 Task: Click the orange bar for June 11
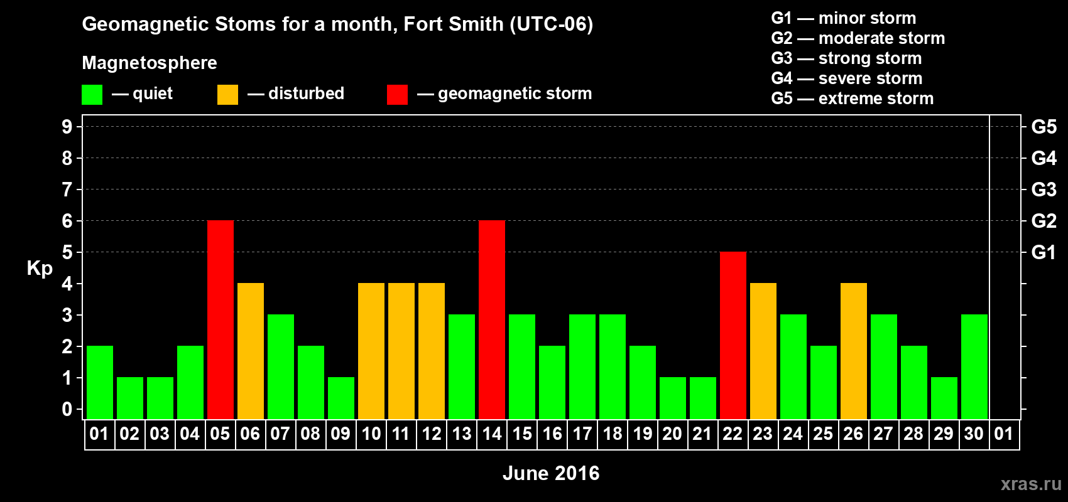coord(401,351)
